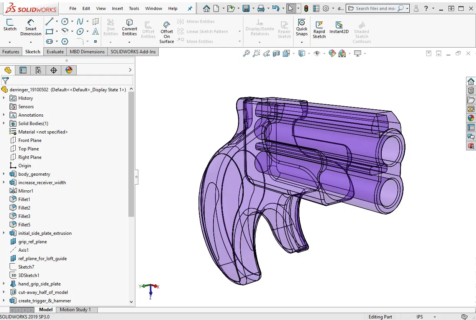Pin the menu bar with pushpin

(x=190, y=8)
